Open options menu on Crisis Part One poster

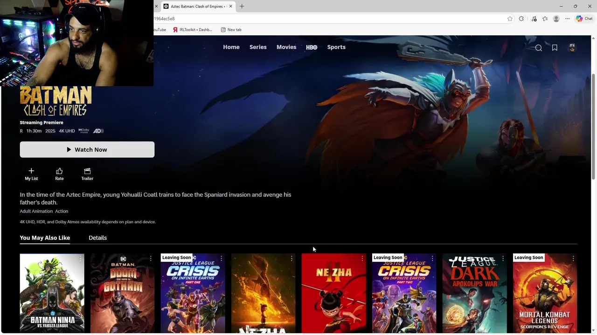tap(221, 258)
